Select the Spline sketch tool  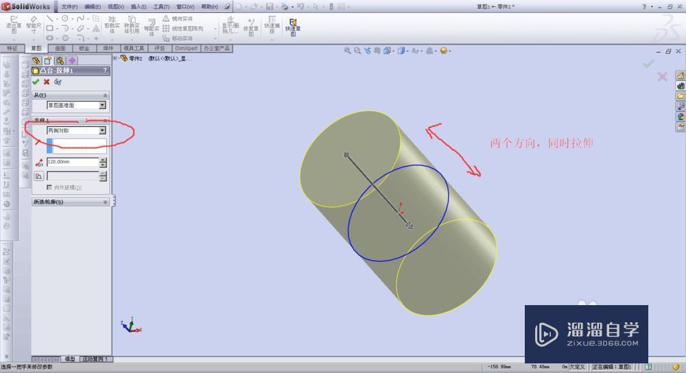point(80,19)
